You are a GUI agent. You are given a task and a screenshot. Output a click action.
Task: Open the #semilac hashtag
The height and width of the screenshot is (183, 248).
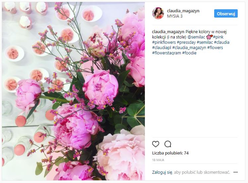pos(205,42)
